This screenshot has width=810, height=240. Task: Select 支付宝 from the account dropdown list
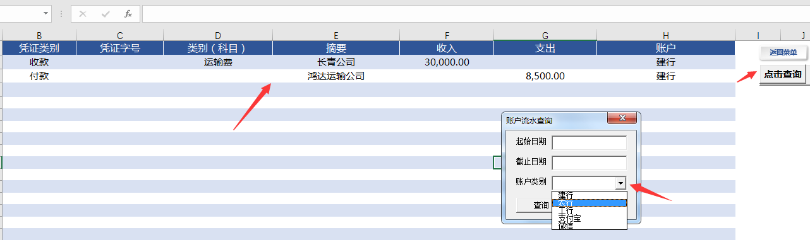589,218
